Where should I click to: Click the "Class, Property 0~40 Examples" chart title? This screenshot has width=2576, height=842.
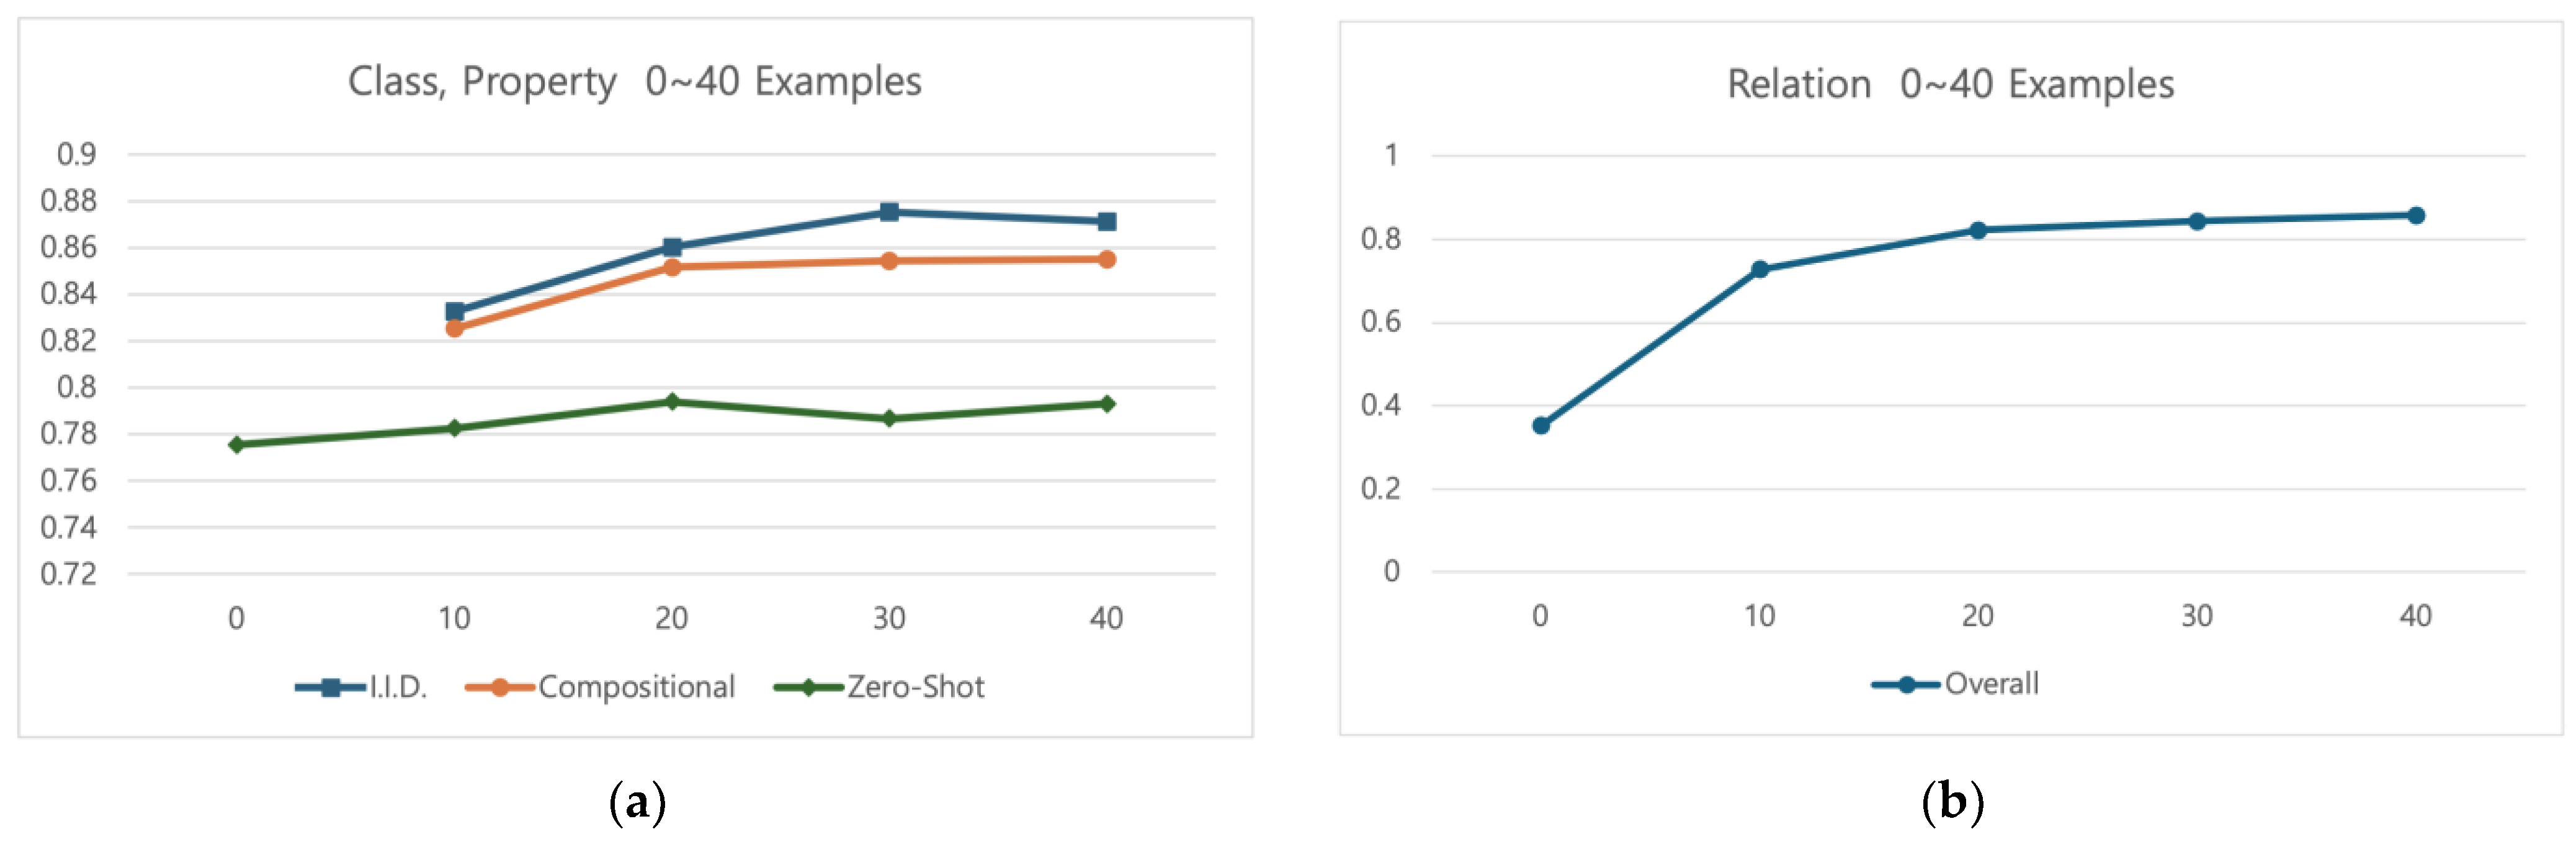(634, 82)
